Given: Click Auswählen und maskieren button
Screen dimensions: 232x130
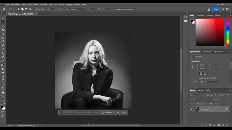Looking at the screenshot, I should point(125,9).
